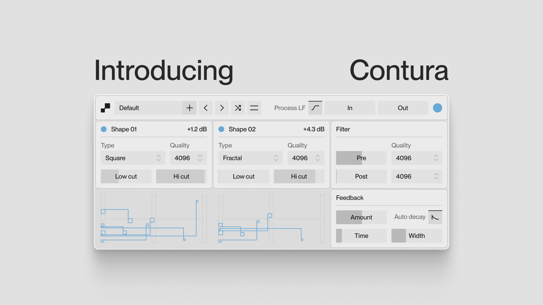Go to the next preset
This screenshot has height=305, width=543.
click(x=222, y=108)
